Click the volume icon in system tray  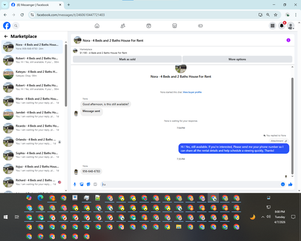pyautogui.click(x=268, y=217)
